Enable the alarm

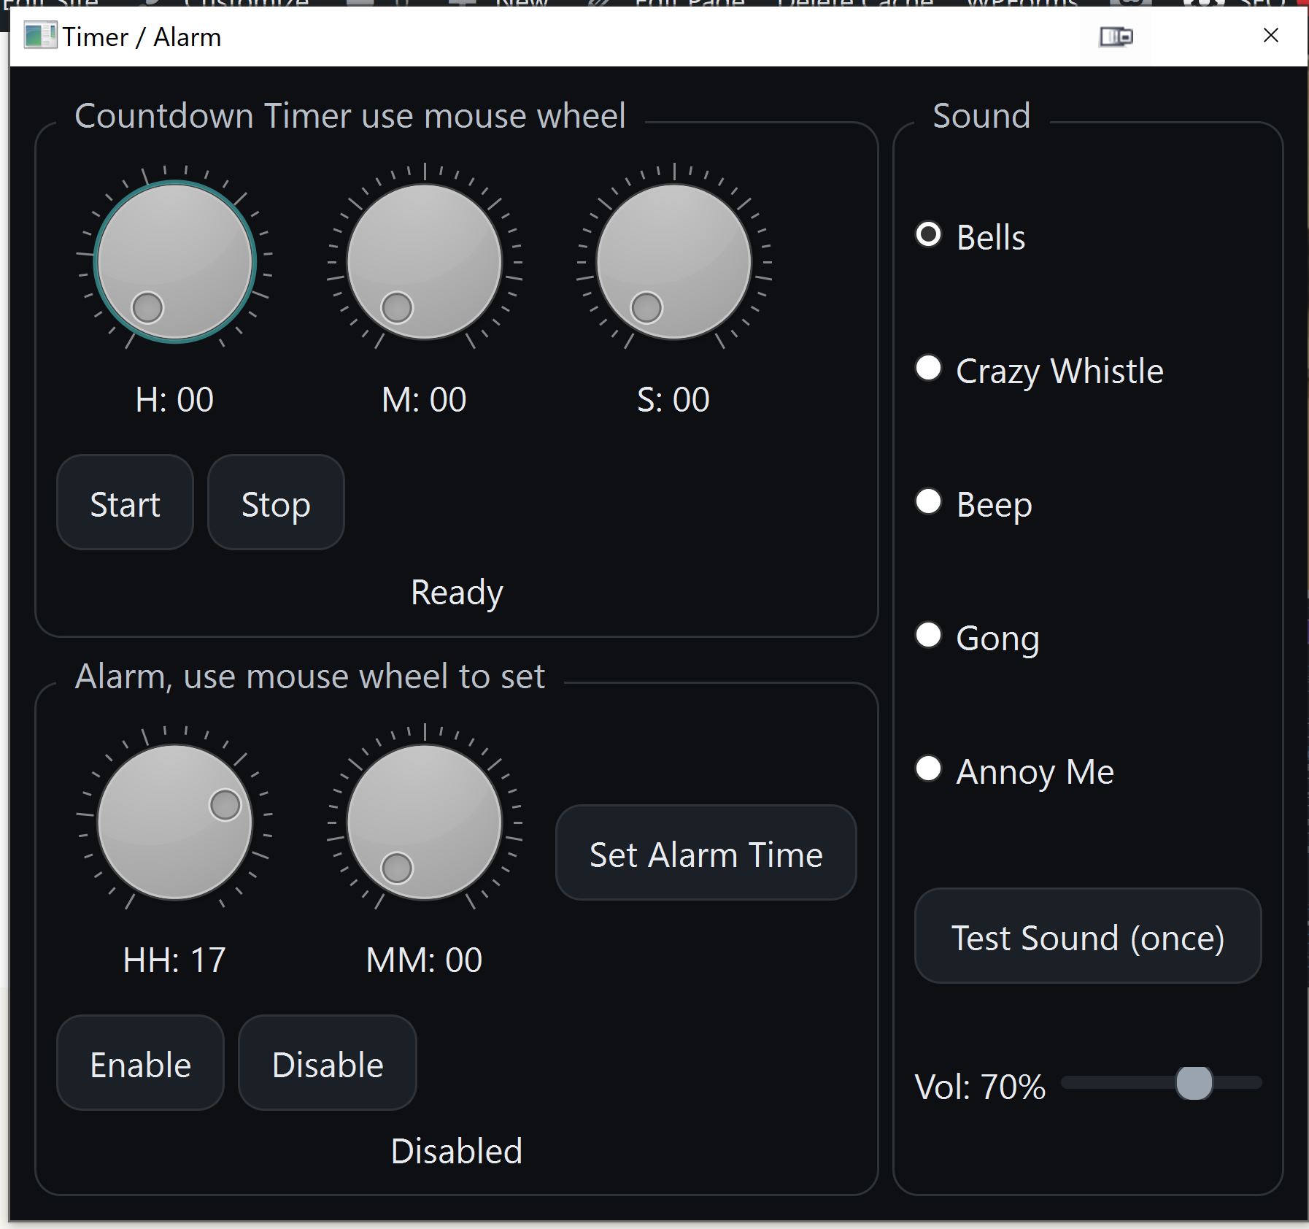pyautogui.click(x=140, y=1063)
